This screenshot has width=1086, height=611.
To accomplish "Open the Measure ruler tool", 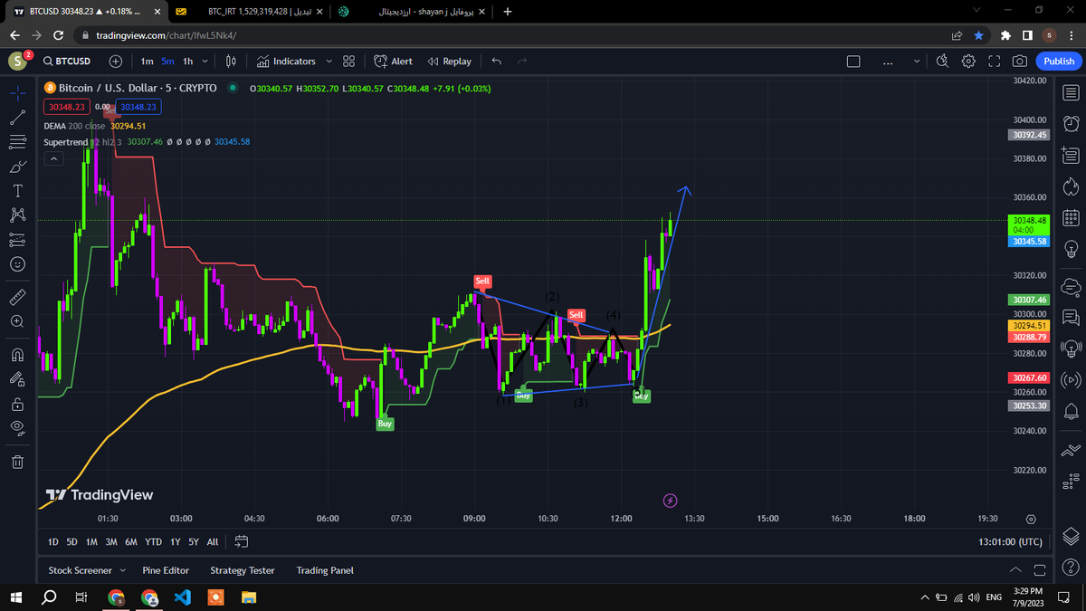I will click(17, 297).
